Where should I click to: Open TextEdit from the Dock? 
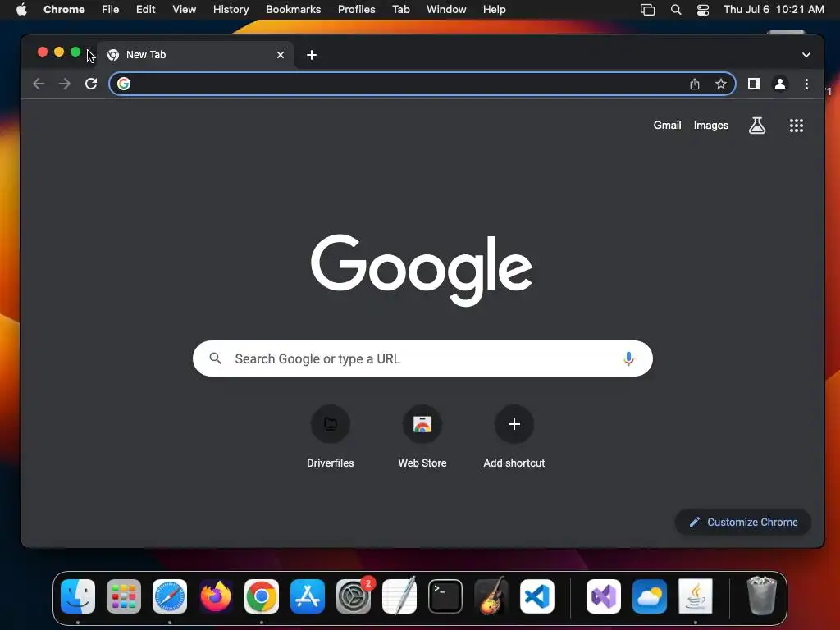[x=399, y=596]
